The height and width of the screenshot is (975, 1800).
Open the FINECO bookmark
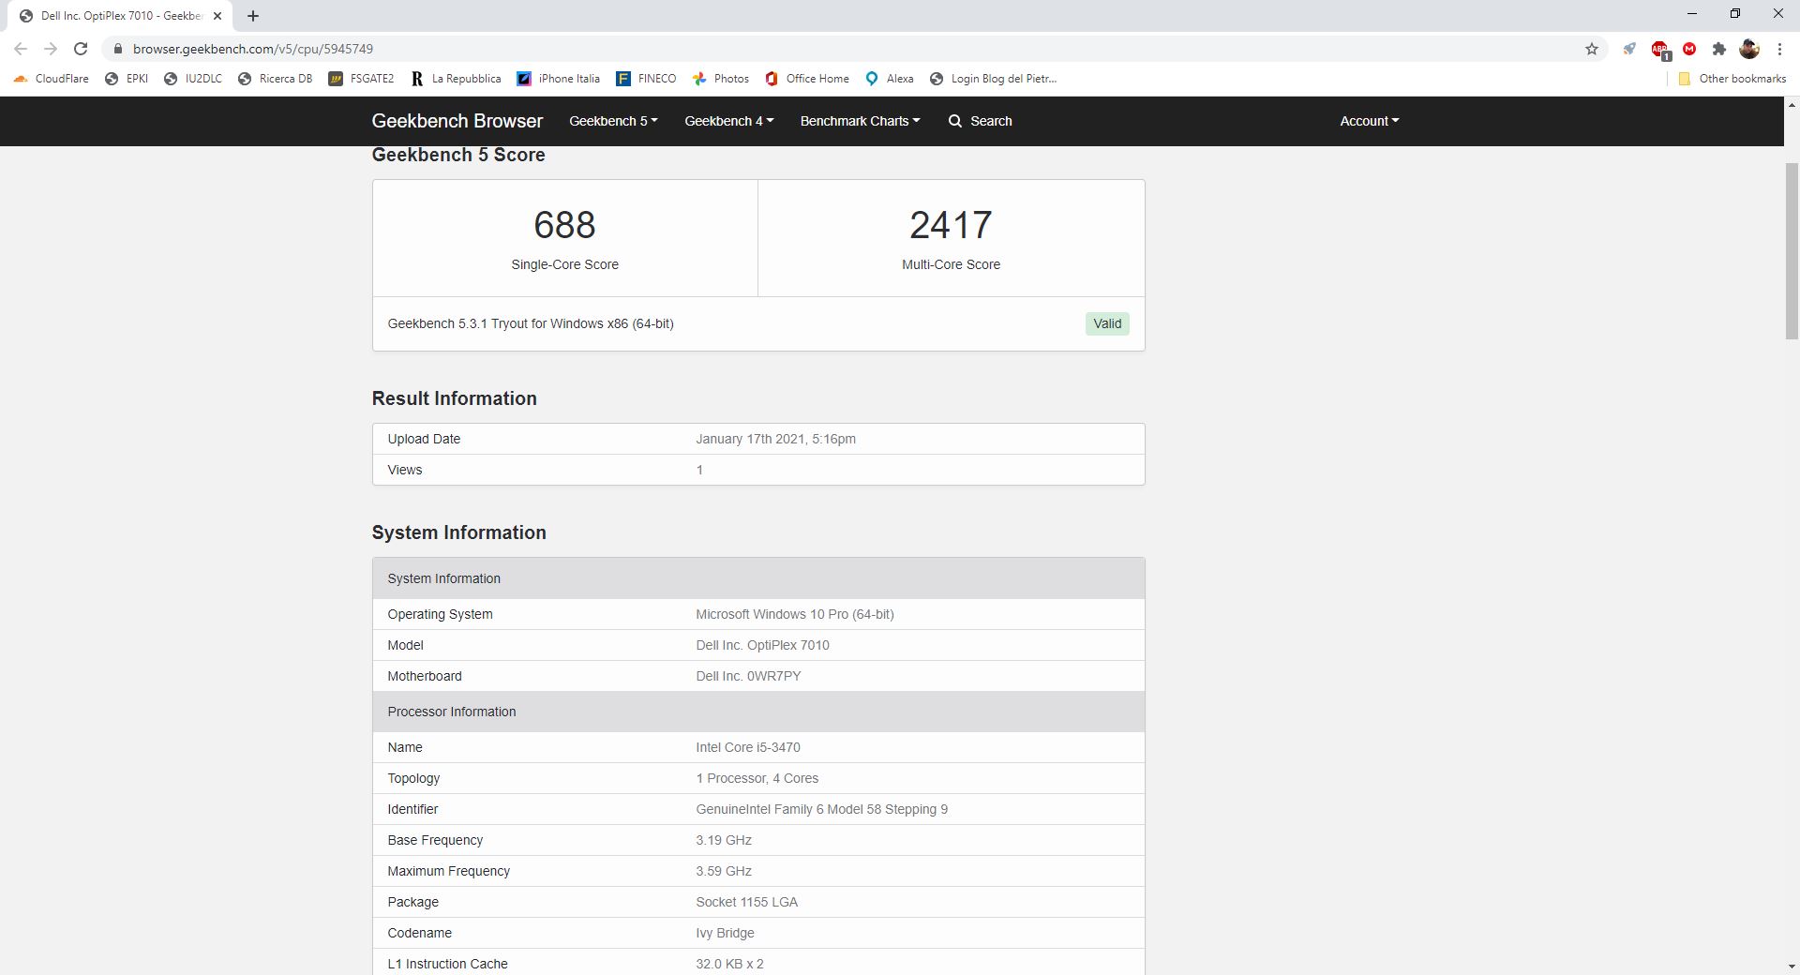(646, 79)
